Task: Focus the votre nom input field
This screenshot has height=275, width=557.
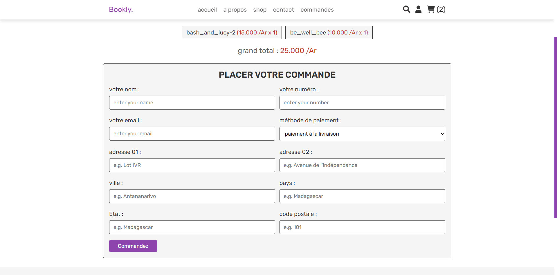Action: click(192, 103)
